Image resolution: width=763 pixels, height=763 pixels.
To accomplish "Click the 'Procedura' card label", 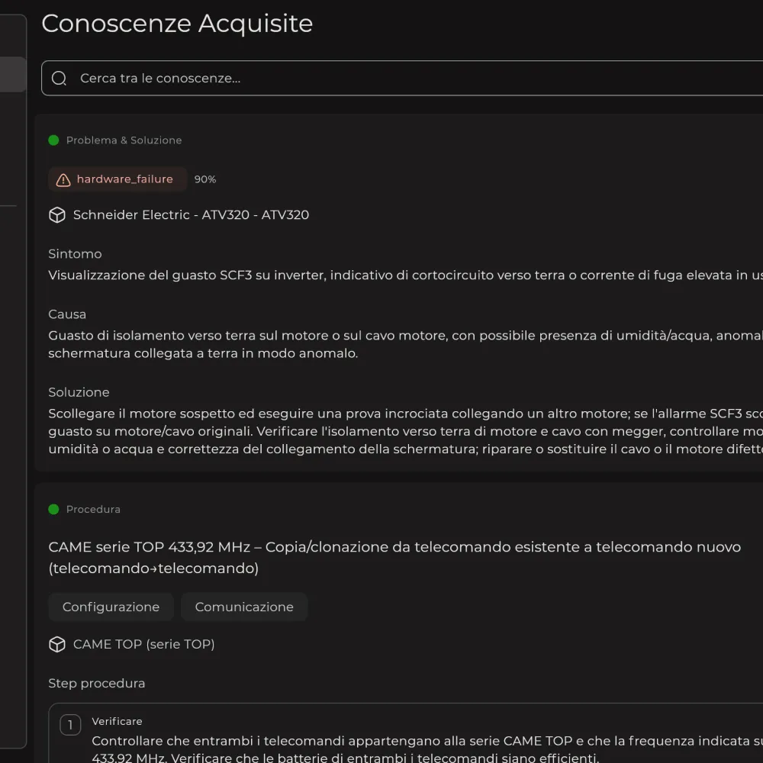I will [x=93, y=509].
